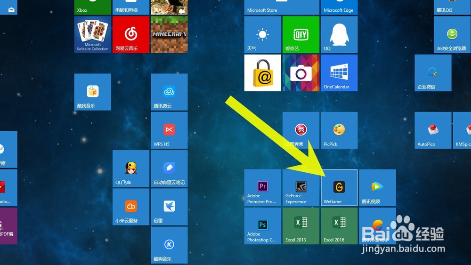Open the colorful camera app tile
This screenshot has width=471, height=265.
point(300,72)
